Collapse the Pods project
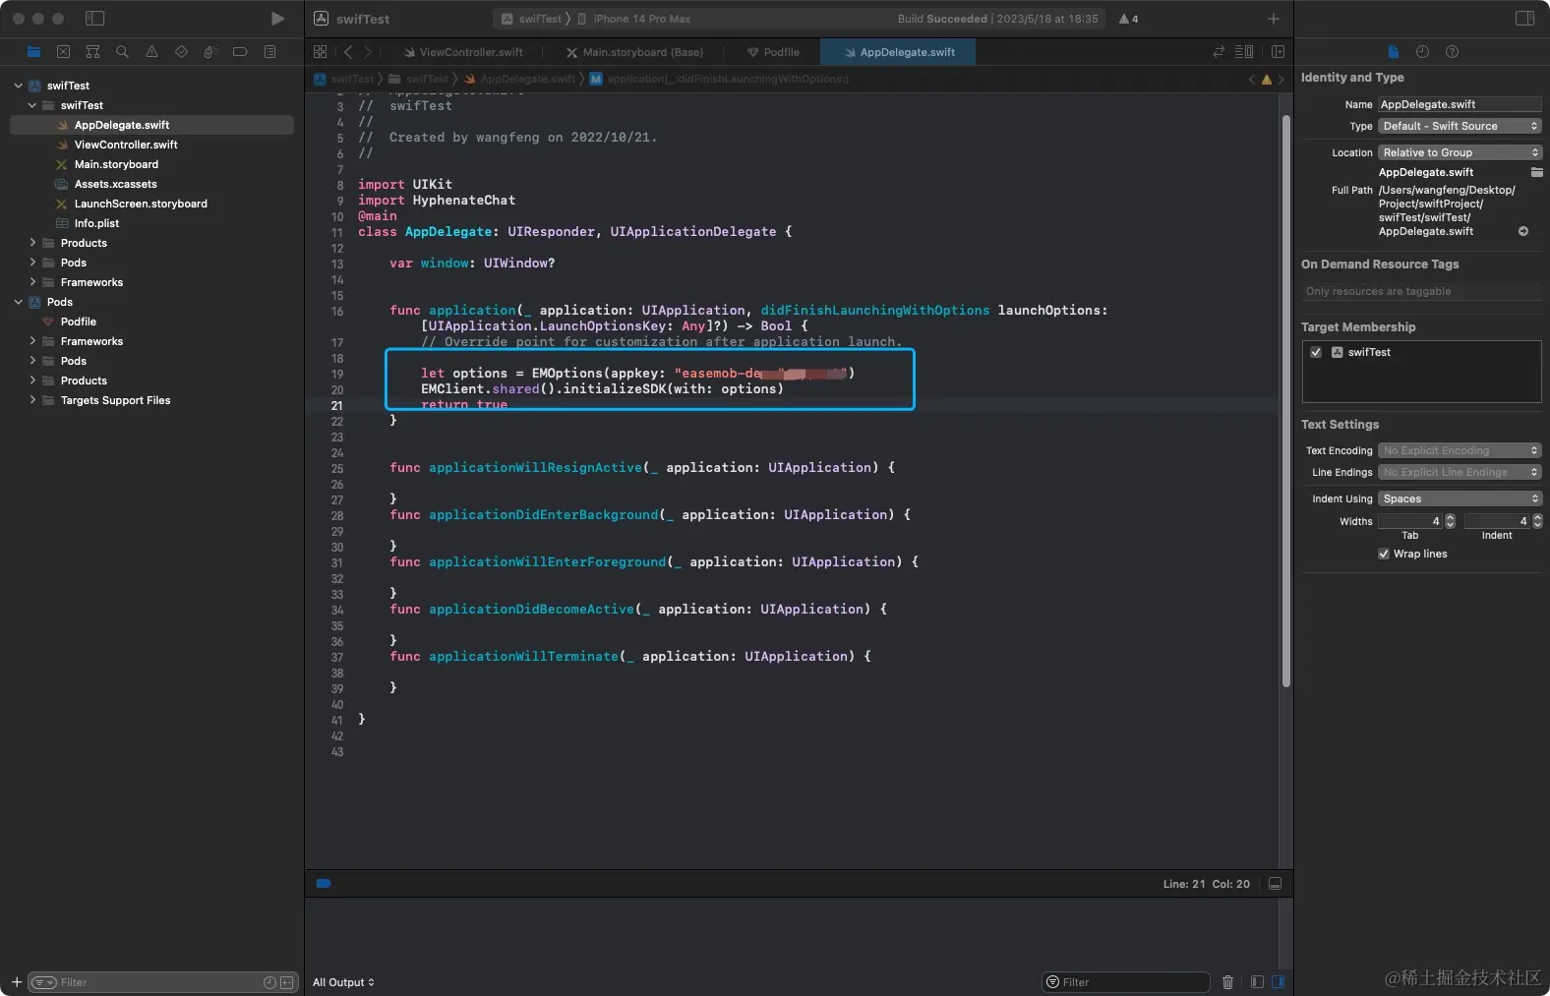 click(x=18, y=302)
